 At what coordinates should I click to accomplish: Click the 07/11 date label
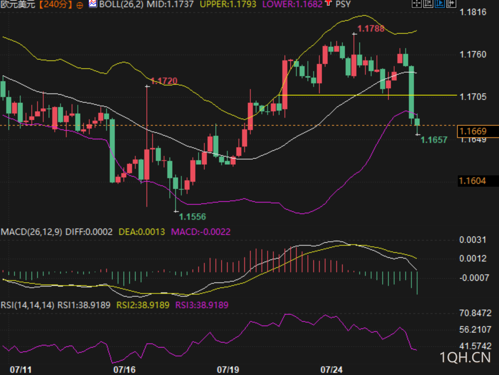(21, 370)
